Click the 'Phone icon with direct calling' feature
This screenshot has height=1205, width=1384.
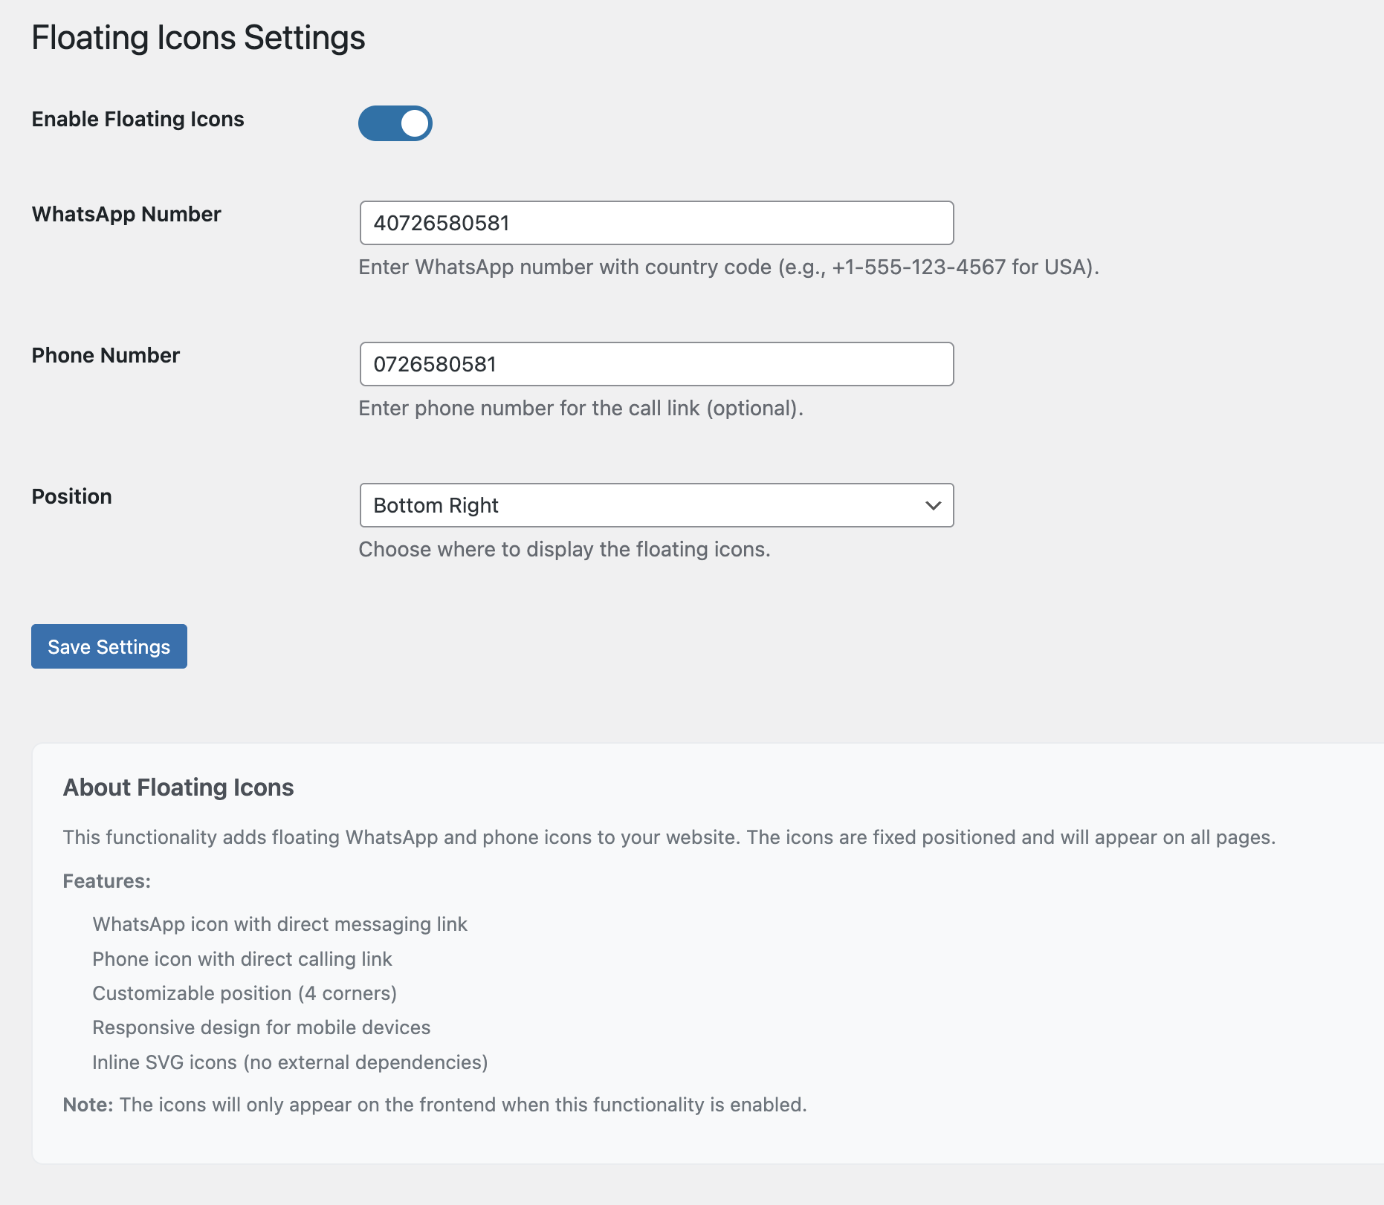(242, 958)
